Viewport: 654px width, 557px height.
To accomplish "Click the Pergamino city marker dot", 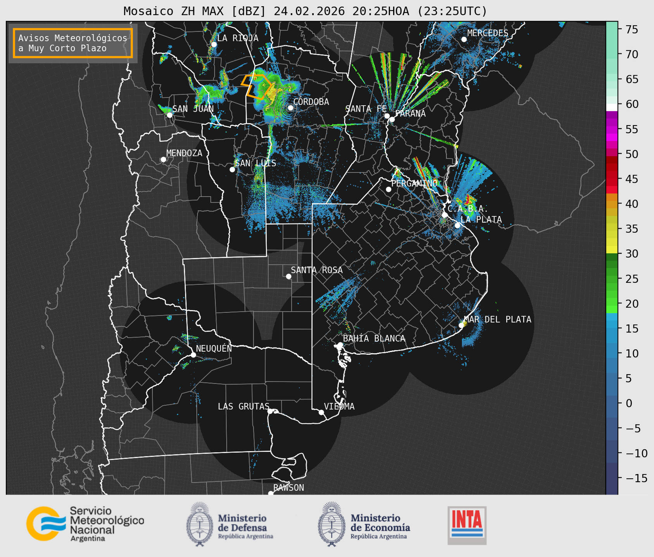I will pos(388,189).
